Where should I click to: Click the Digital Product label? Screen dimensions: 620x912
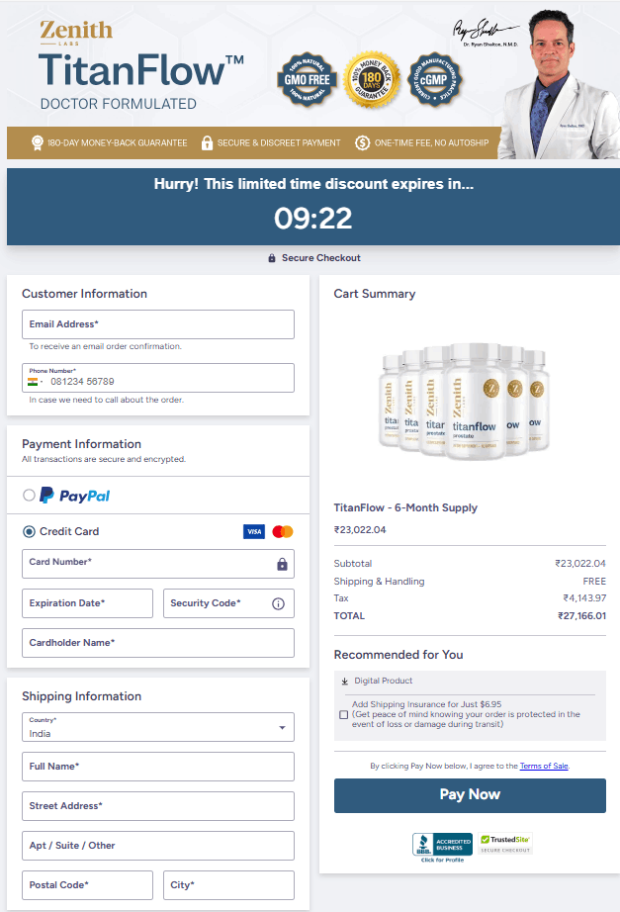[384, 681]
